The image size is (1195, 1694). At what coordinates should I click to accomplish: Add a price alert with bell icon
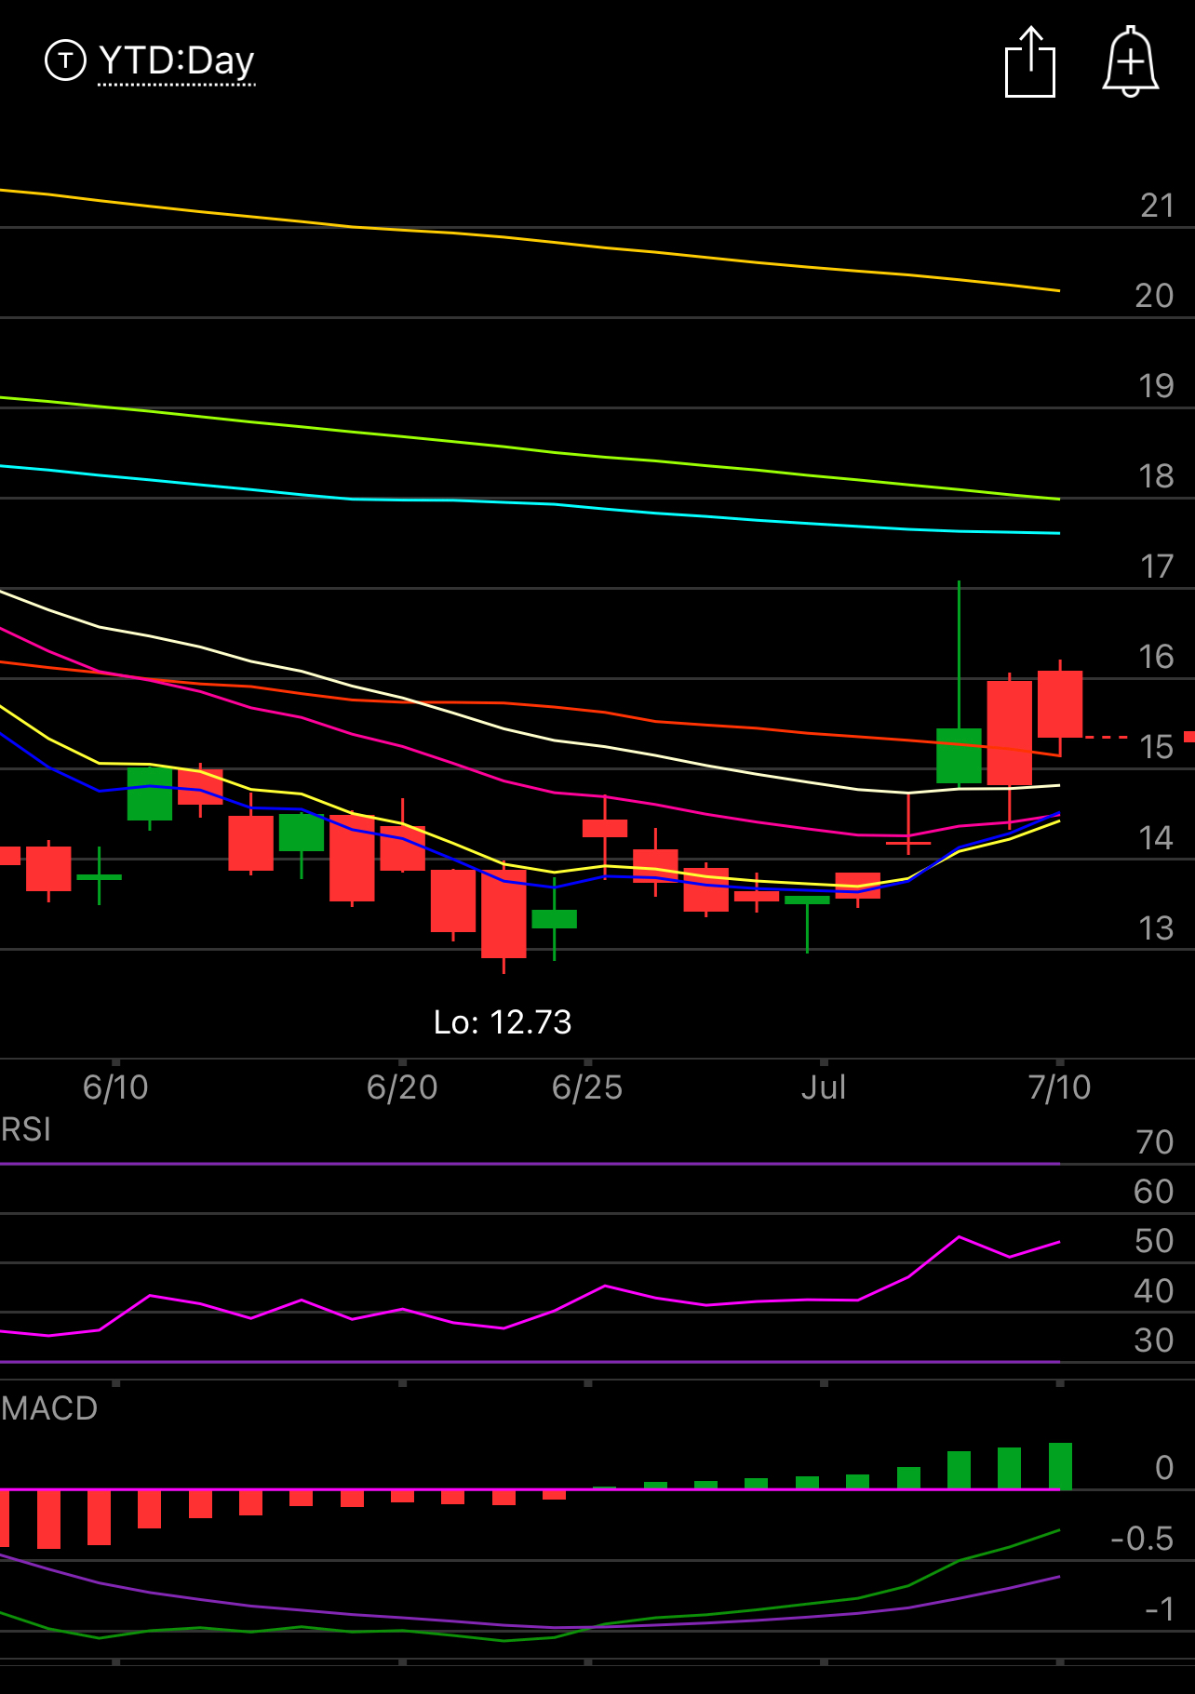(x=1131, y=61)
